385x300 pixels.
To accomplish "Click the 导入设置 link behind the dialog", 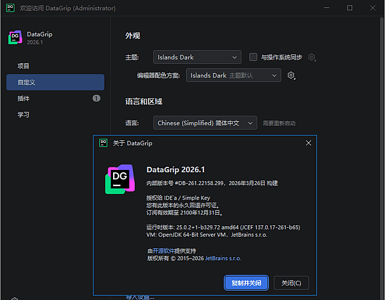I will pos(140,298).
